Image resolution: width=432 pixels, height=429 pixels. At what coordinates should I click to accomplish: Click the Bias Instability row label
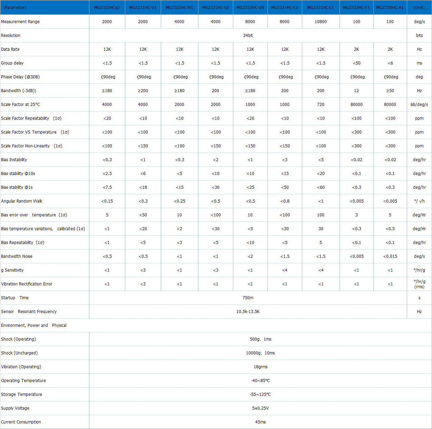coord(14,160)
